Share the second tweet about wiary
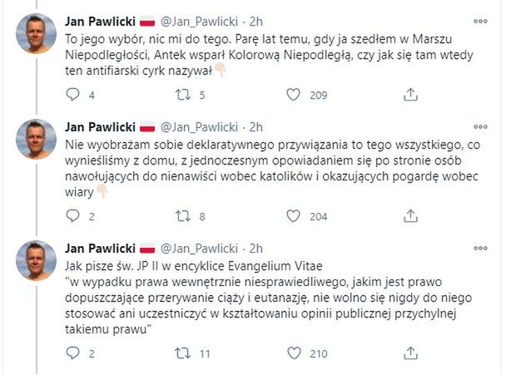The height and width of the screenshot is (375, 526). [409, 216]
